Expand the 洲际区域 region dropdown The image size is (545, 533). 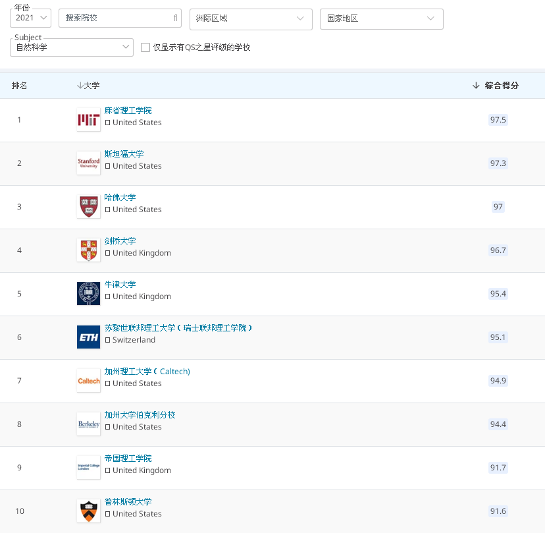point(251,19)
